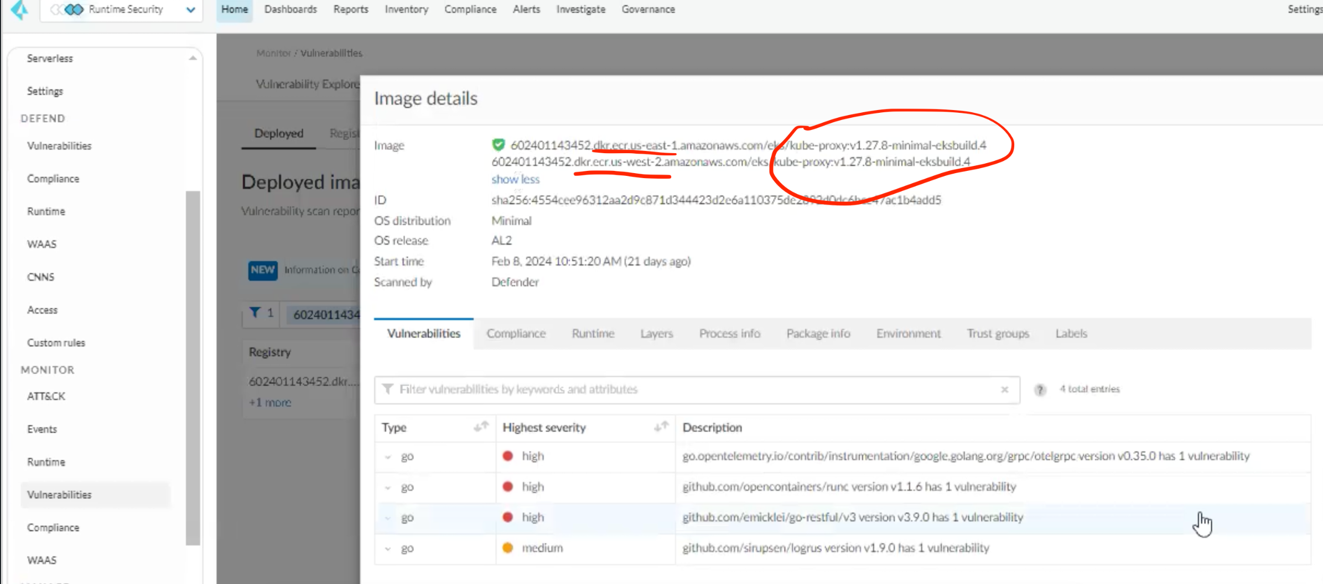
Task: Click the +1 more registry link
Action: click(x=270, y=403)
